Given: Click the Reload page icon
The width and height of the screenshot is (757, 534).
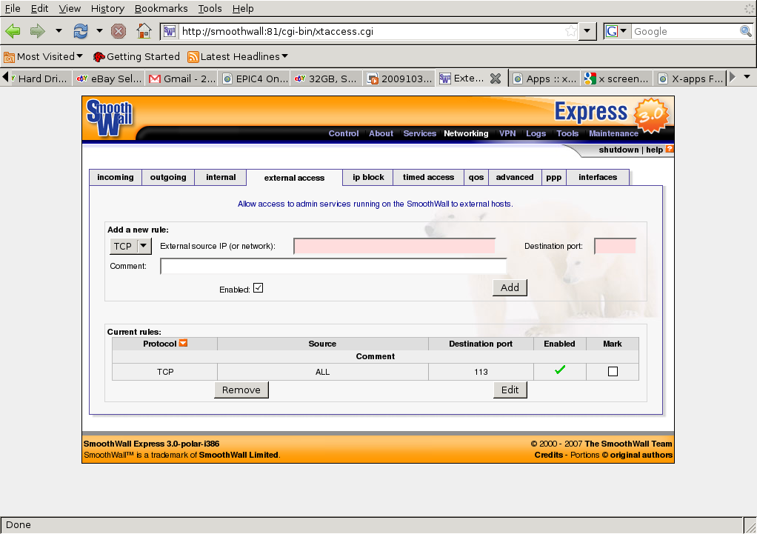Looking at the screenshot, I should click(x=80, y=31).
